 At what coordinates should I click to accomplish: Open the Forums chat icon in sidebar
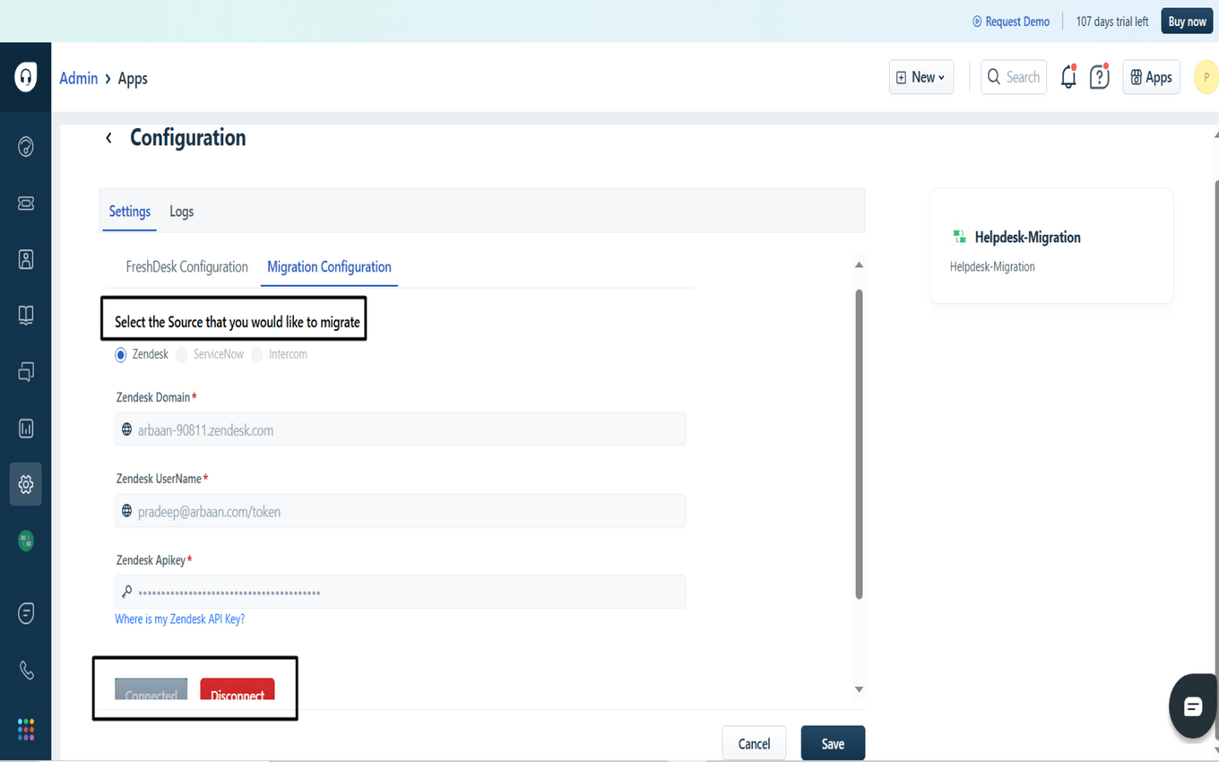point(26,371)
